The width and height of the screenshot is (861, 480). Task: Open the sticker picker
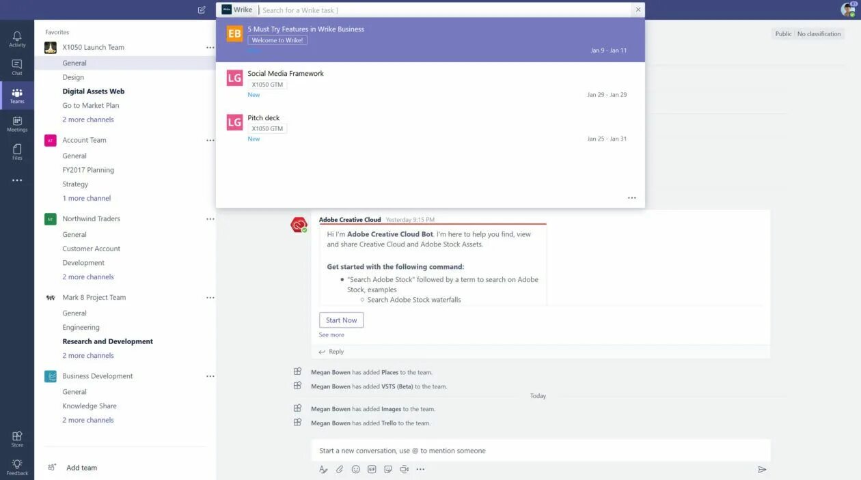[388, 469]
